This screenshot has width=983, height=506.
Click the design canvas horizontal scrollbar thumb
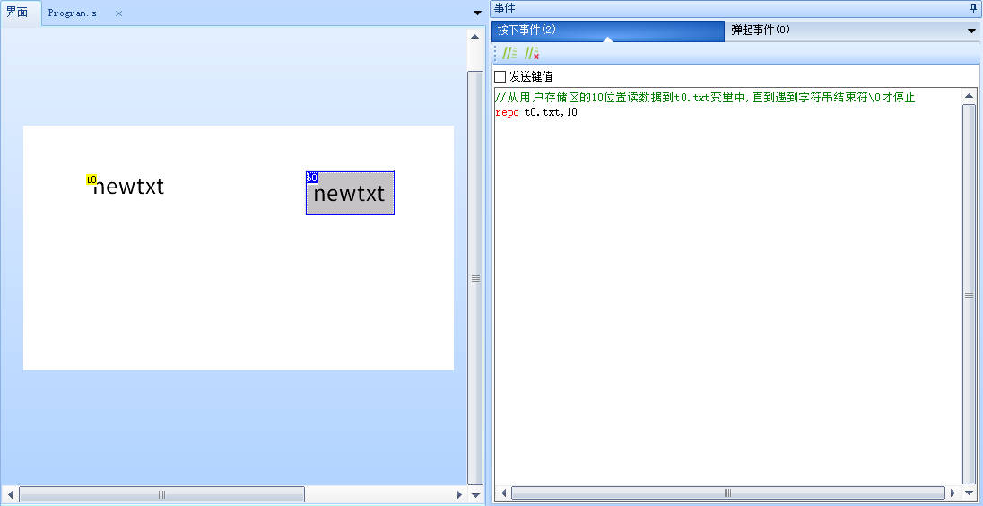tap(161, 494)
